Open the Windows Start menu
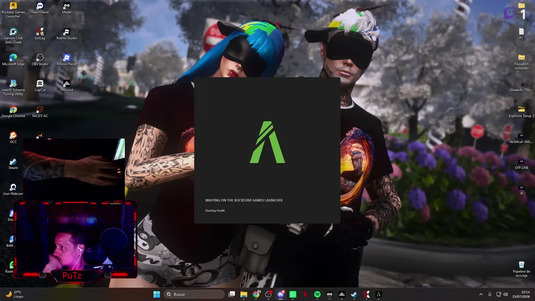 click(157, 294)
